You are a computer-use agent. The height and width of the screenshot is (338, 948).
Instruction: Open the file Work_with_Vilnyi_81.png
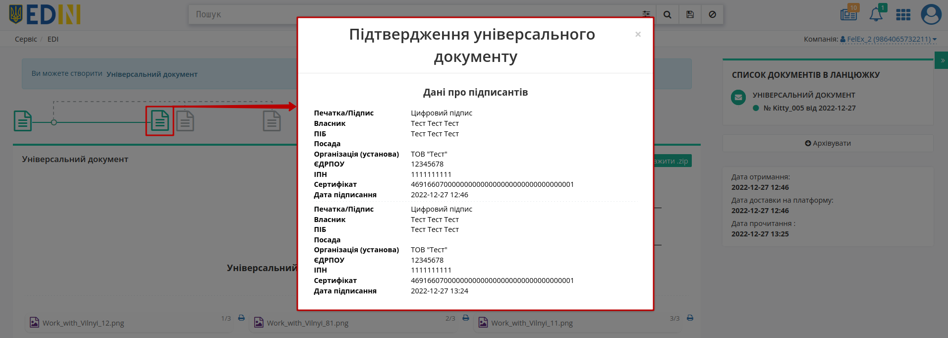point(308,323)
